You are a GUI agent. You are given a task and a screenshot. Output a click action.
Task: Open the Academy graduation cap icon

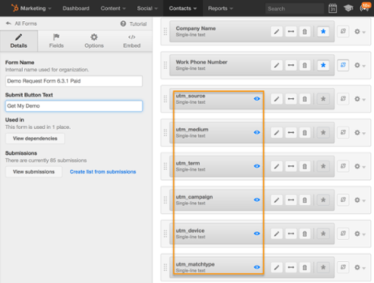point(348,8)
